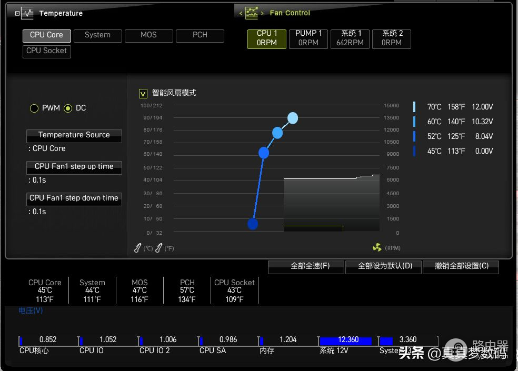Select the PWM fan mode
This screenshot has height=371, width=518.
coord(34,108)
